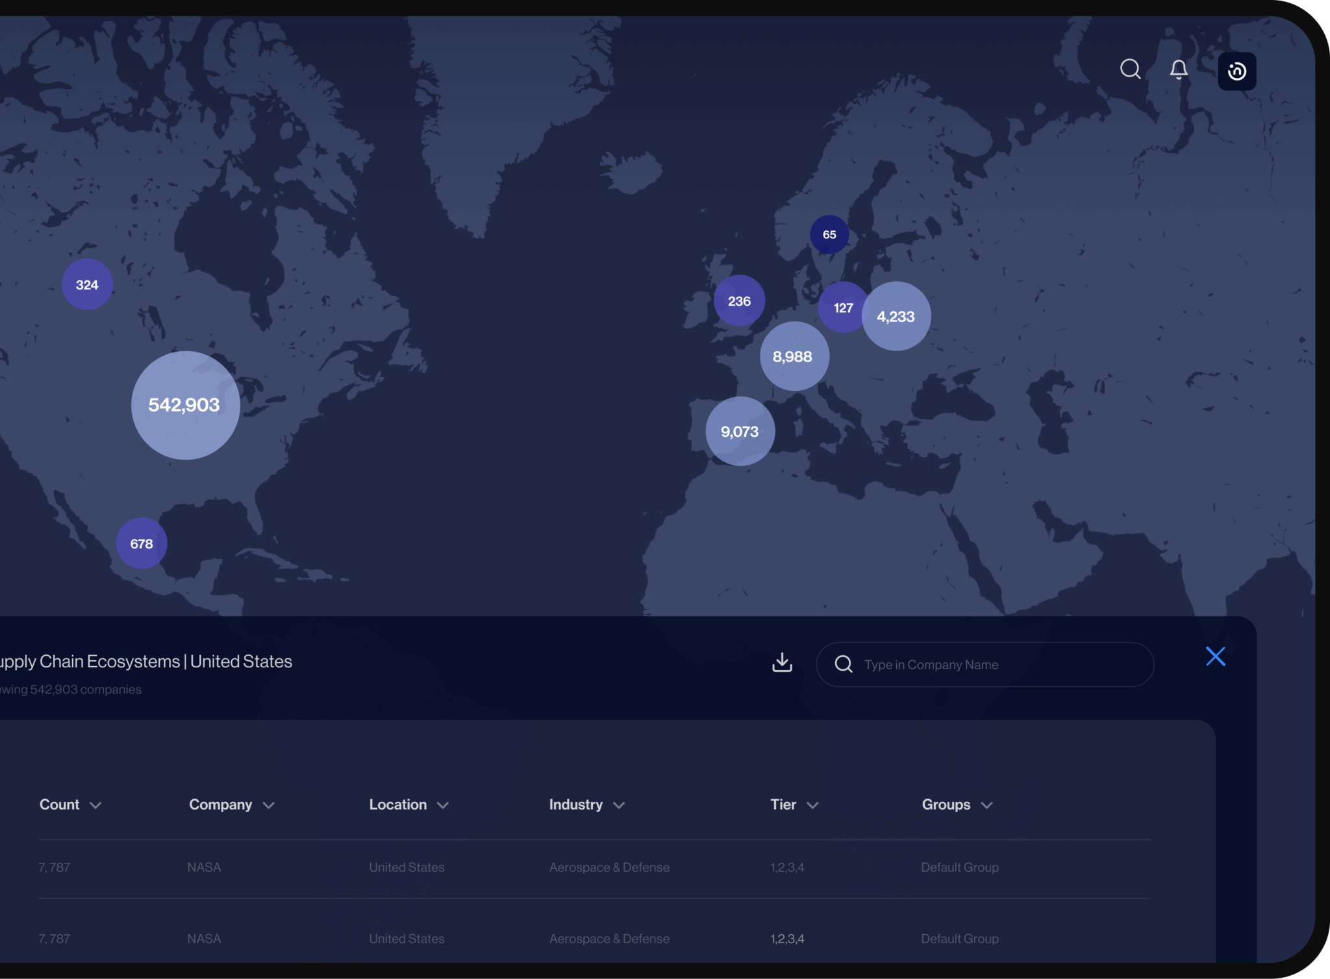
Task: Click the Supply Chain Ecosystems United States title
Action: 146,661
